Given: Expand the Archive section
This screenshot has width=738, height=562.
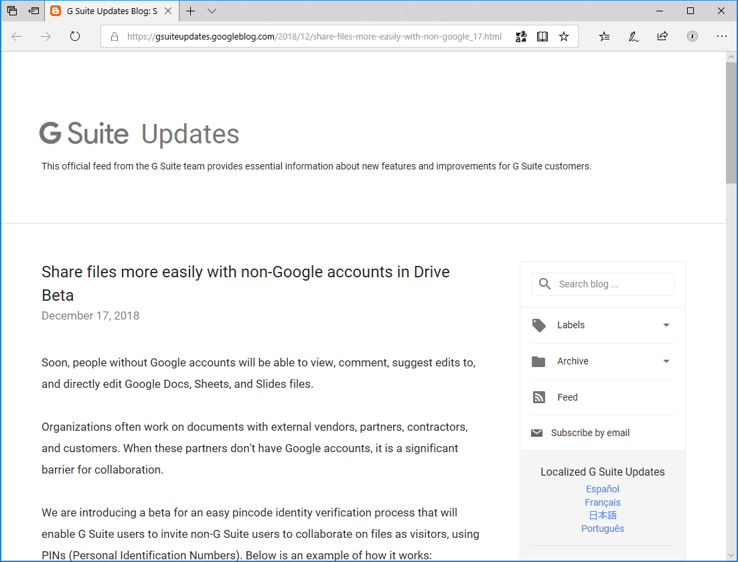Looking at the screenshot, I should click(666, 361).
